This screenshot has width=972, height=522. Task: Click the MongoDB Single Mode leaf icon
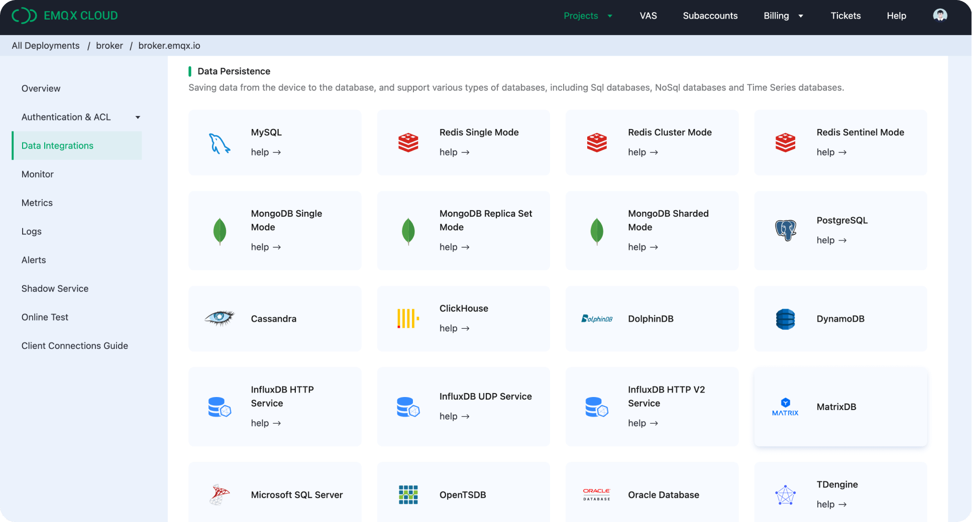pyautogui.click(x=220, y=231)
